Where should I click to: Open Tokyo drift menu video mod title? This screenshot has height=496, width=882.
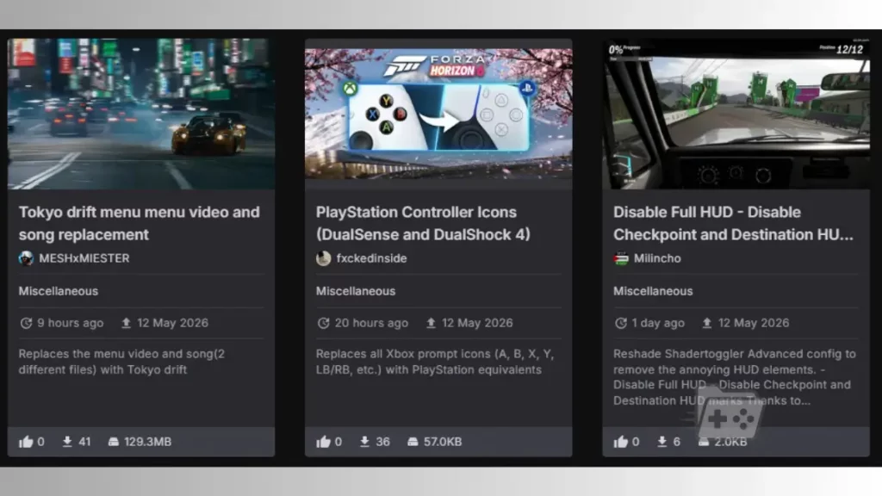(x=140, y=223)
